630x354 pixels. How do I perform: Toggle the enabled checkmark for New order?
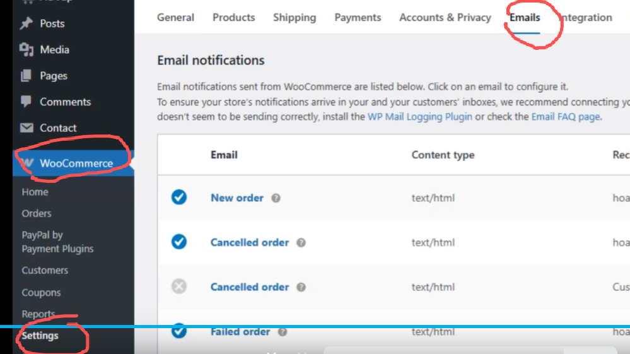click(179, 198)
